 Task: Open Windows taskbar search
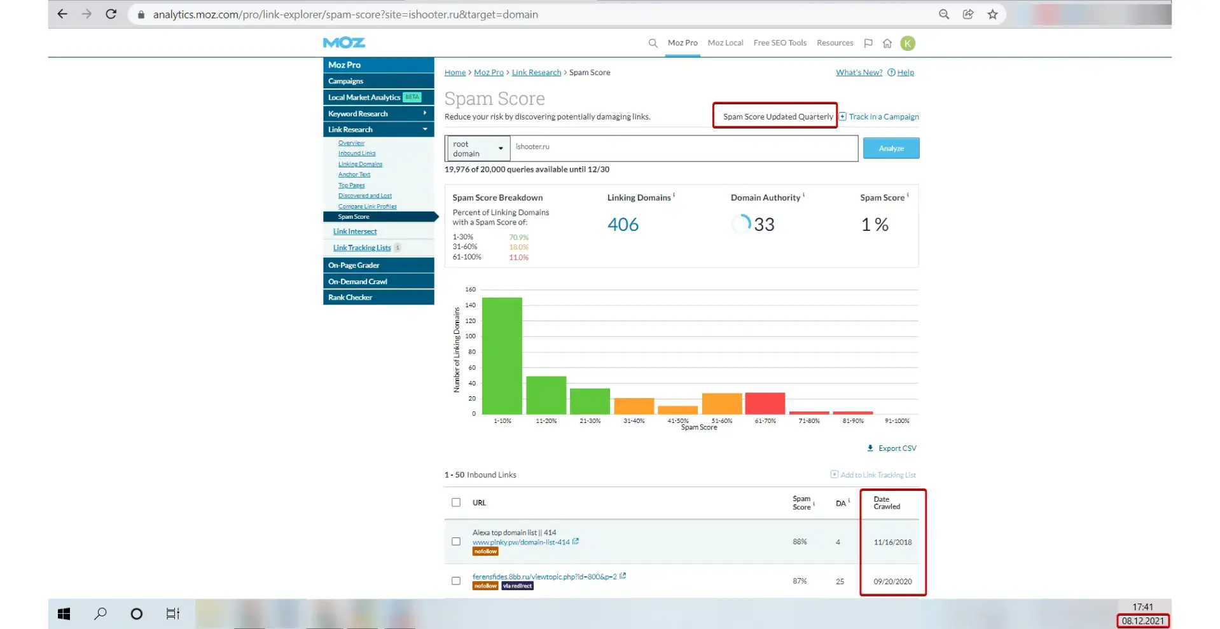coord(101,614)
